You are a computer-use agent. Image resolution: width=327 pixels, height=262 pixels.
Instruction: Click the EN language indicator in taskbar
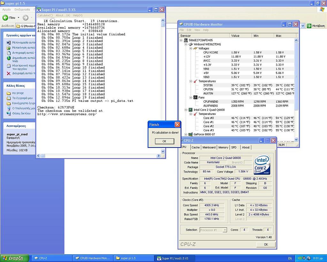tap(290, 258)
